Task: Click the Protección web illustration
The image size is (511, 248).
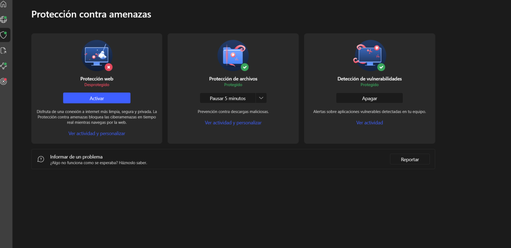Action: coord(96,55)
